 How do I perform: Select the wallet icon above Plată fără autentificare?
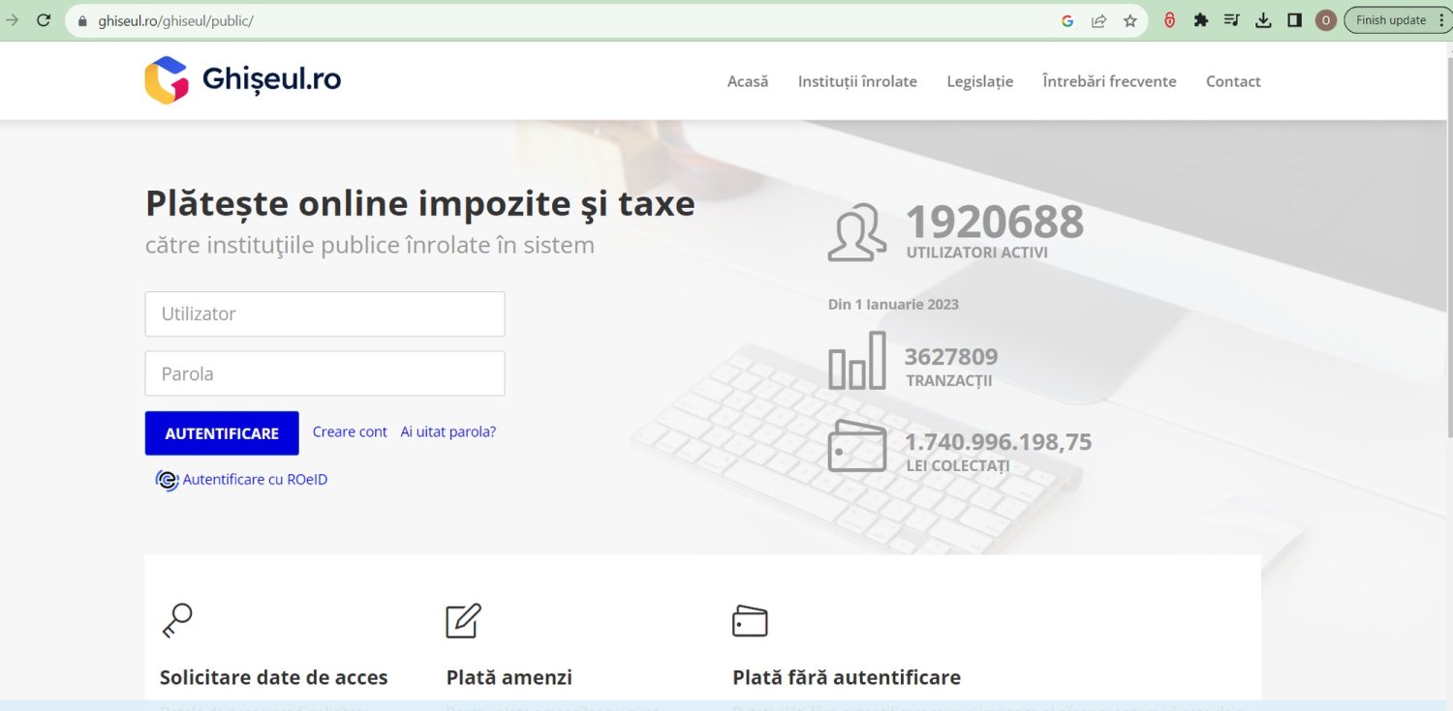[751, 619]
